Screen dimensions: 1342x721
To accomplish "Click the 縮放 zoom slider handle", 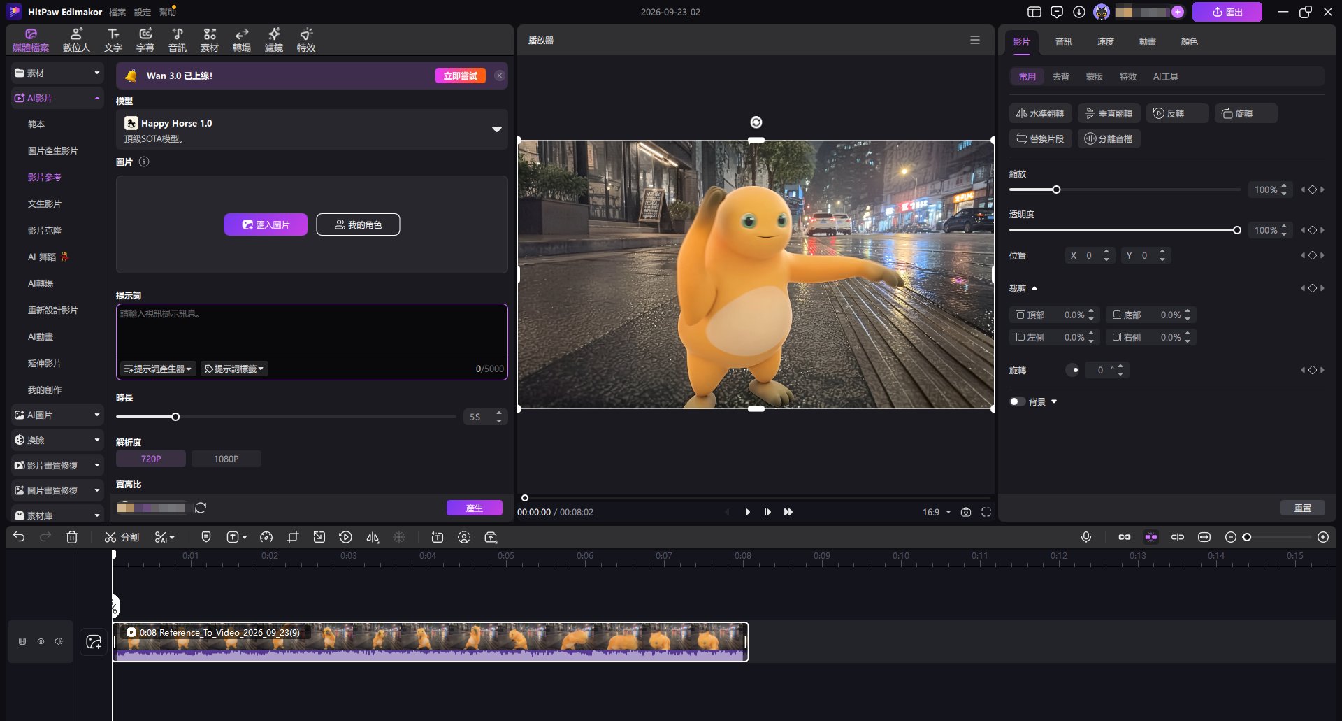I will pos(1056,190).
